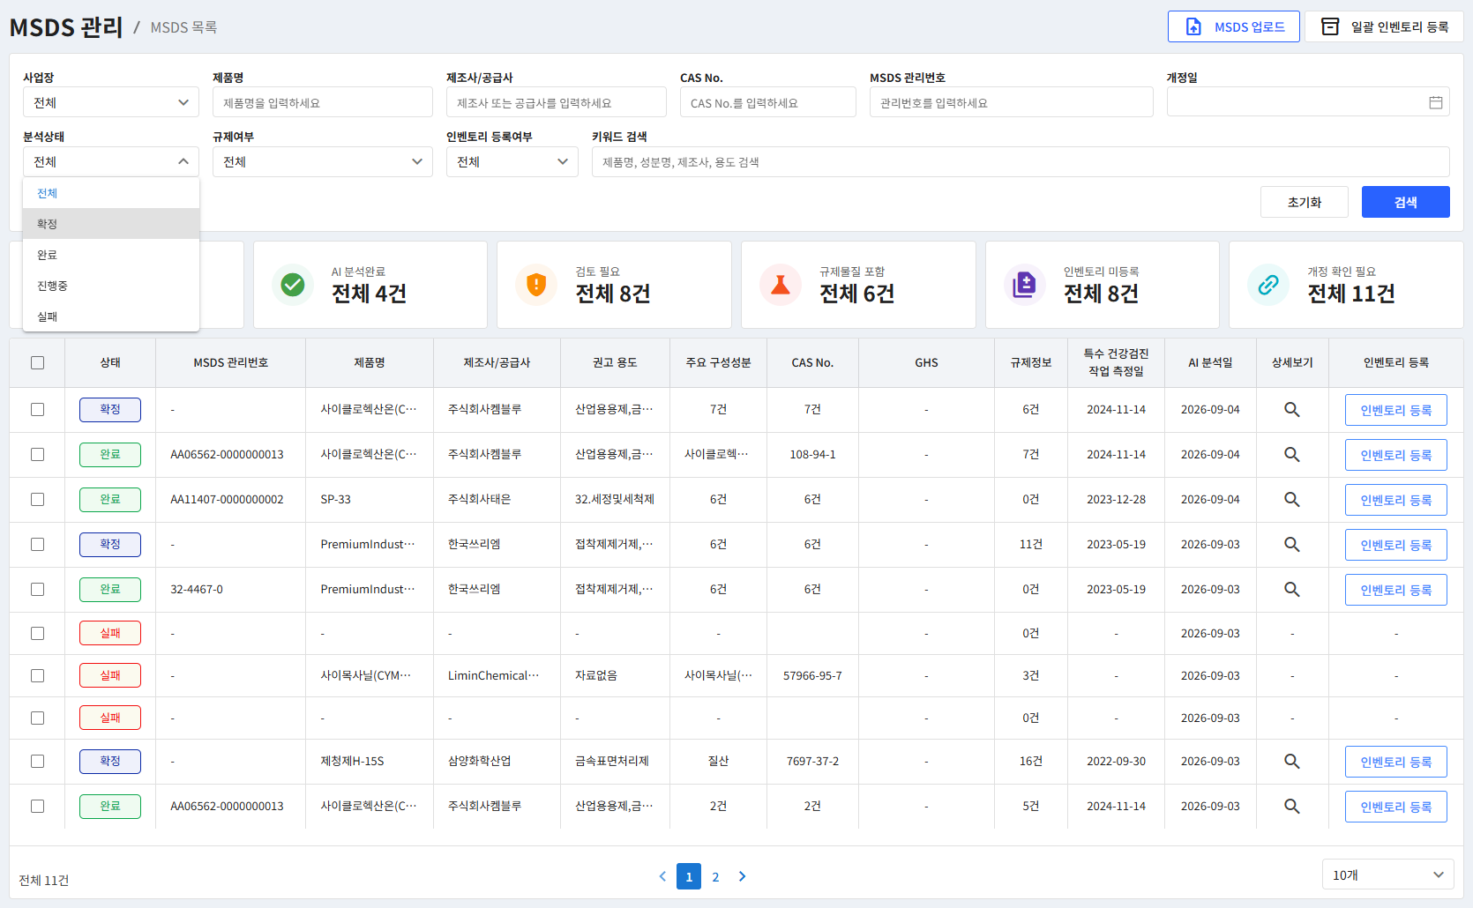Viewport: 1473px width, 908px height.
Task: Check the row for 사이목사닐 product
Action: point(37,675)
